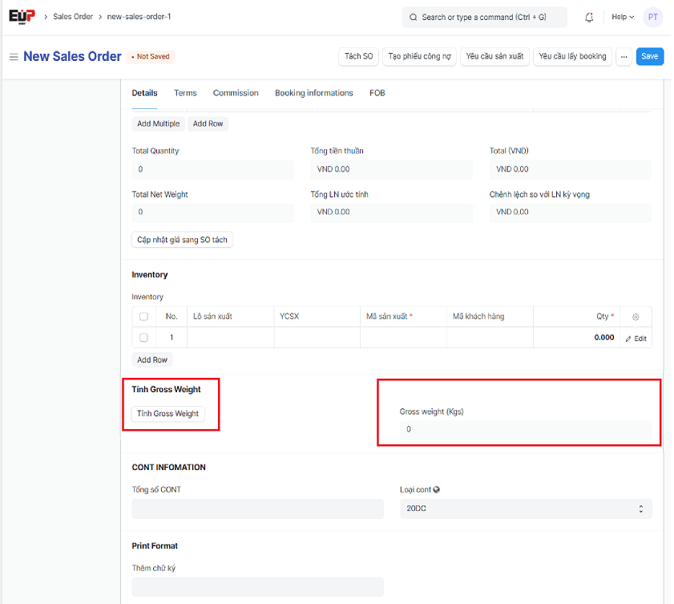The image size is (674, 604).
Task: Open the Booking informations tab
Action: (313, 93)
